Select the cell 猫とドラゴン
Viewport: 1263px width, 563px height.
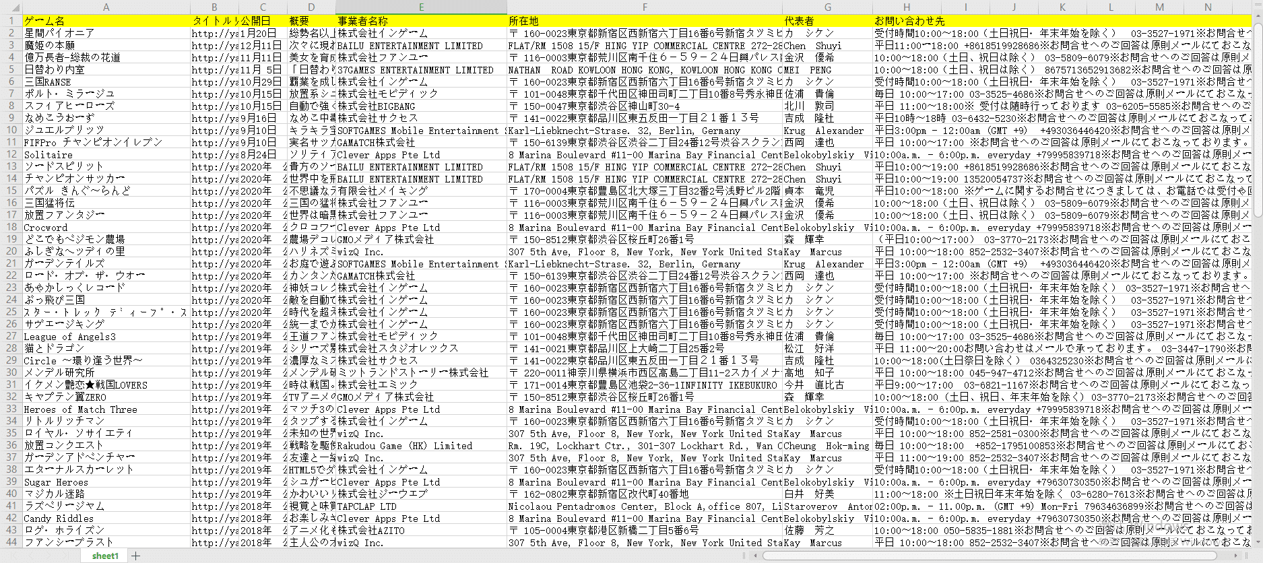point(106,348)
